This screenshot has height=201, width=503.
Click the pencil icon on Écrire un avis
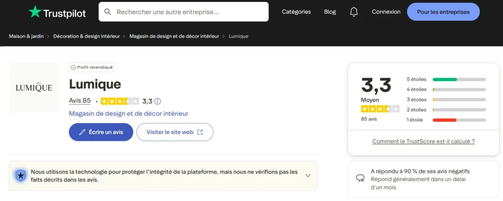(x=83, y=132)
